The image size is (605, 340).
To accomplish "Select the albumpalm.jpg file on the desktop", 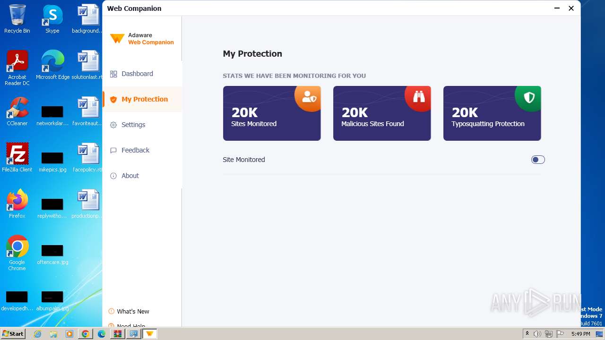I will [x=52, y=300].
